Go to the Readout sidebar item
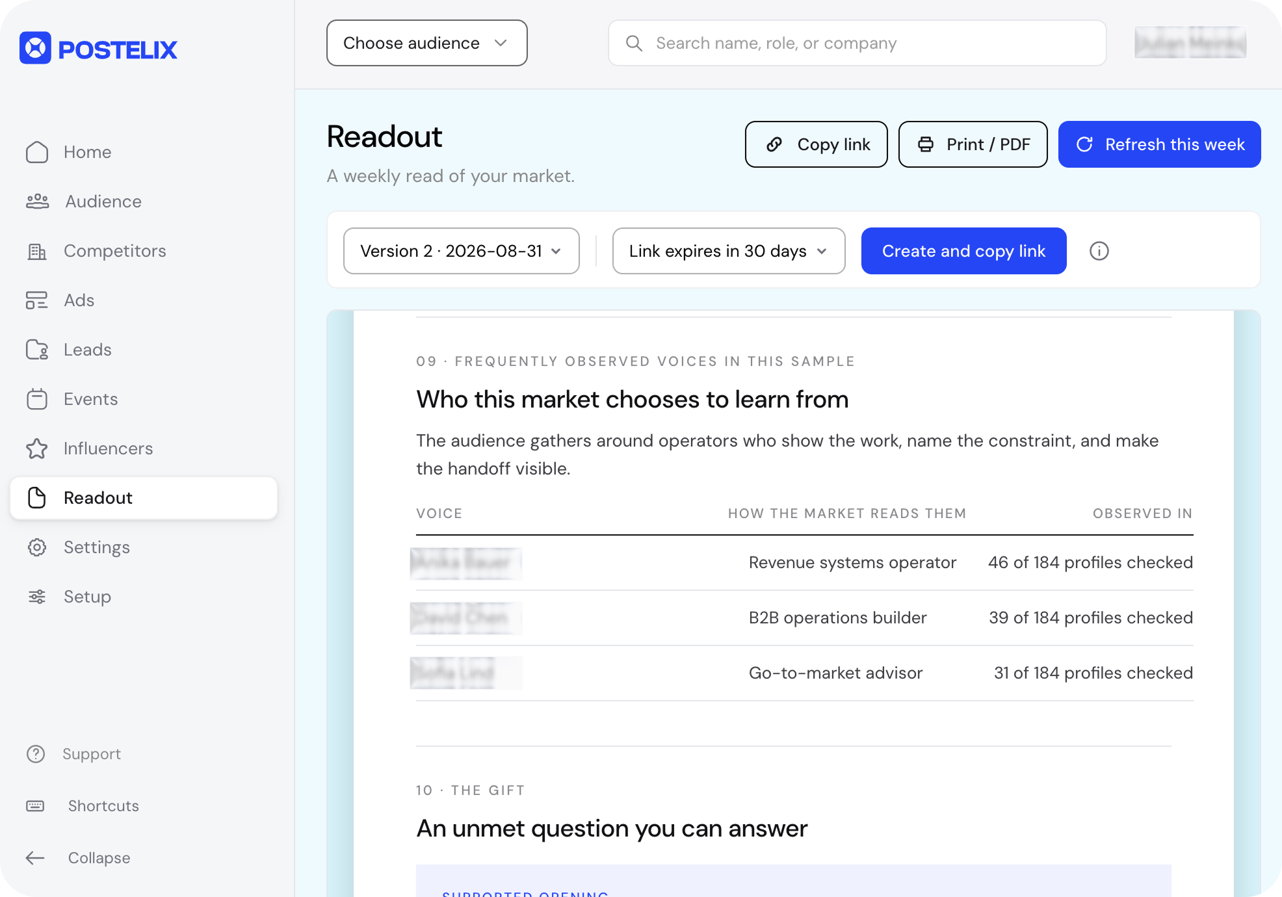1282x897 pixels. (144, 498)
